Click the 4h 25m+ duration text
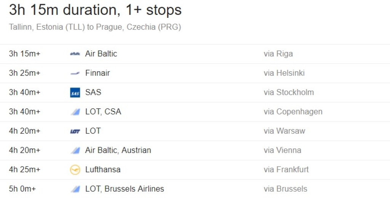390x198 pixels. point(25,170)
